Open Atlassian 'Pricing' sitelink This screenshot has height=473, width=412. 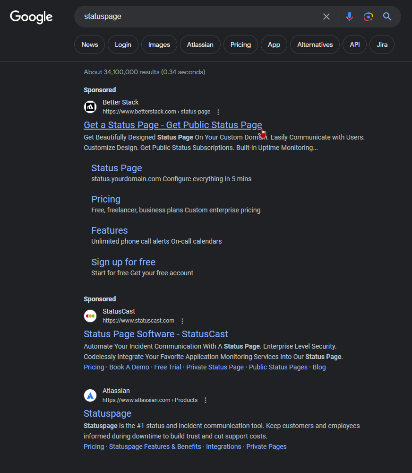pyautogui.click(x=94, y=447)
